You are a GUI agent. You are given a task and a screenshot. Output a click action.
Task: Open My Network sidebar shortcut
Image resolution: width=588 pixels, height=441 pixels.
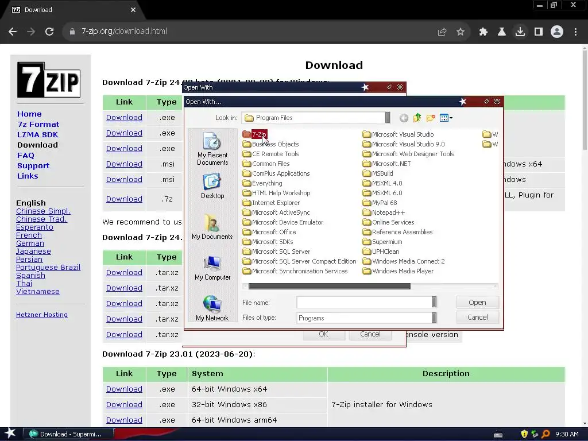click(212, 308)
